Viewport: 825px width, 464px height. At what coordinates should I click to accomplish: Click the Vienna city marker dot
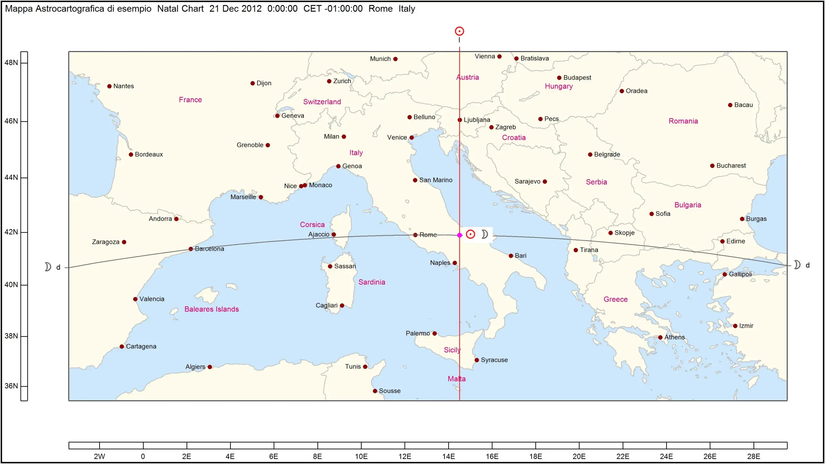(500, 57)
